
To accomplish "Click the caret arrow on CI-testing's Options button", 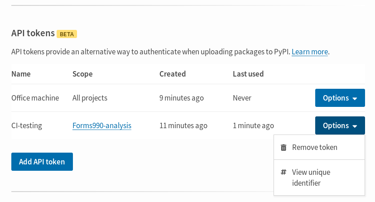I will tap(355, 126).
